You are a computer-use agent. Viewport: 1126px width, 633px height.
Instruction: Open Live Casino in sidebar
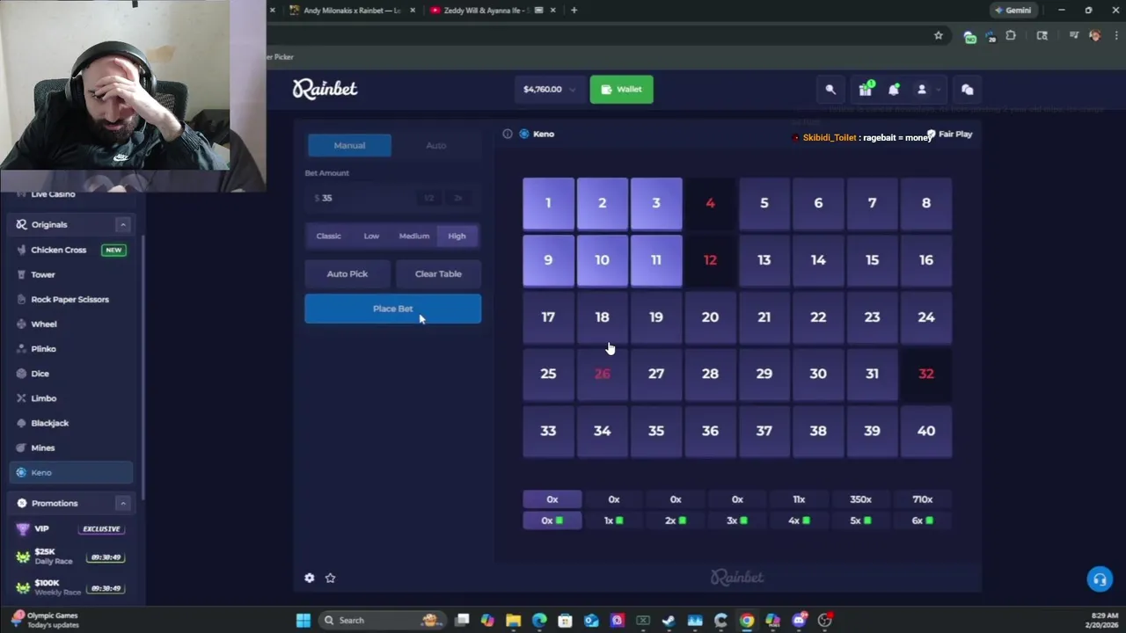pos(53,194)
